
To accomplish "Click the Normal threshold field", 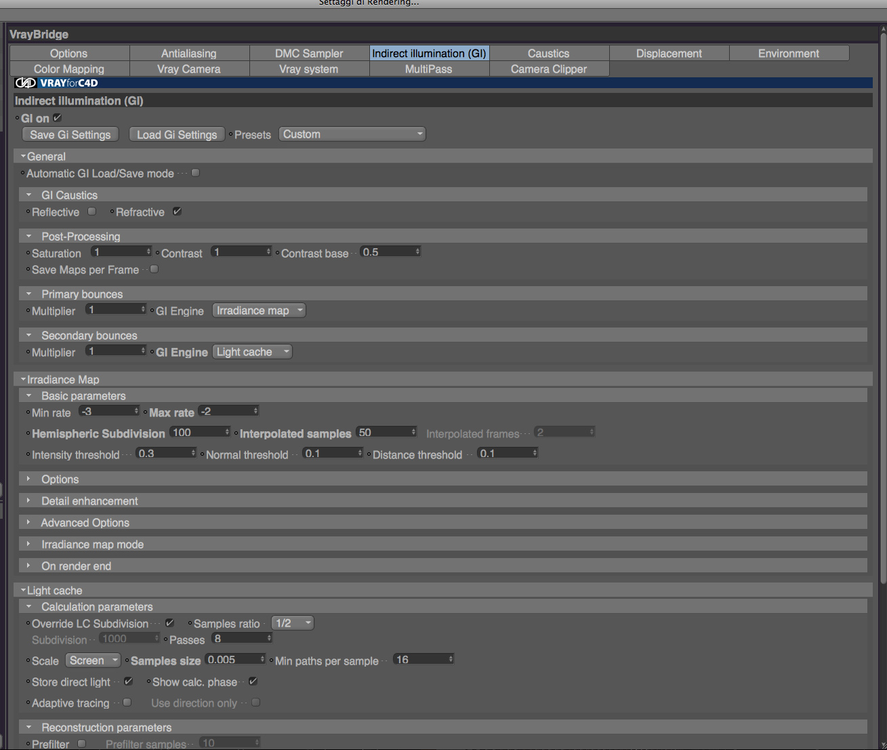I will pyautogui.click(x=333, y=454).
